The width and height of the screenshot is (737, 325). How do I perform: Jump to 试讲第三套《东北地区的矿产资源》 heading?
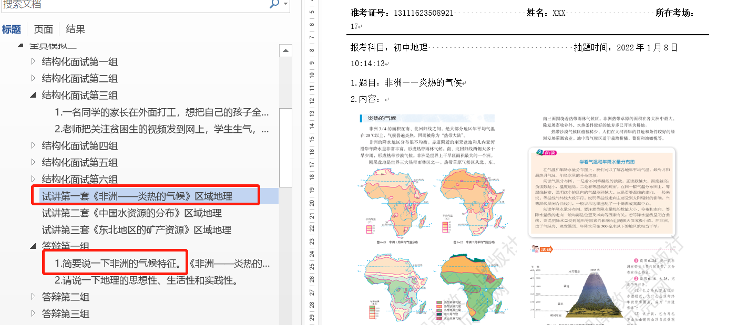(136, 230)
